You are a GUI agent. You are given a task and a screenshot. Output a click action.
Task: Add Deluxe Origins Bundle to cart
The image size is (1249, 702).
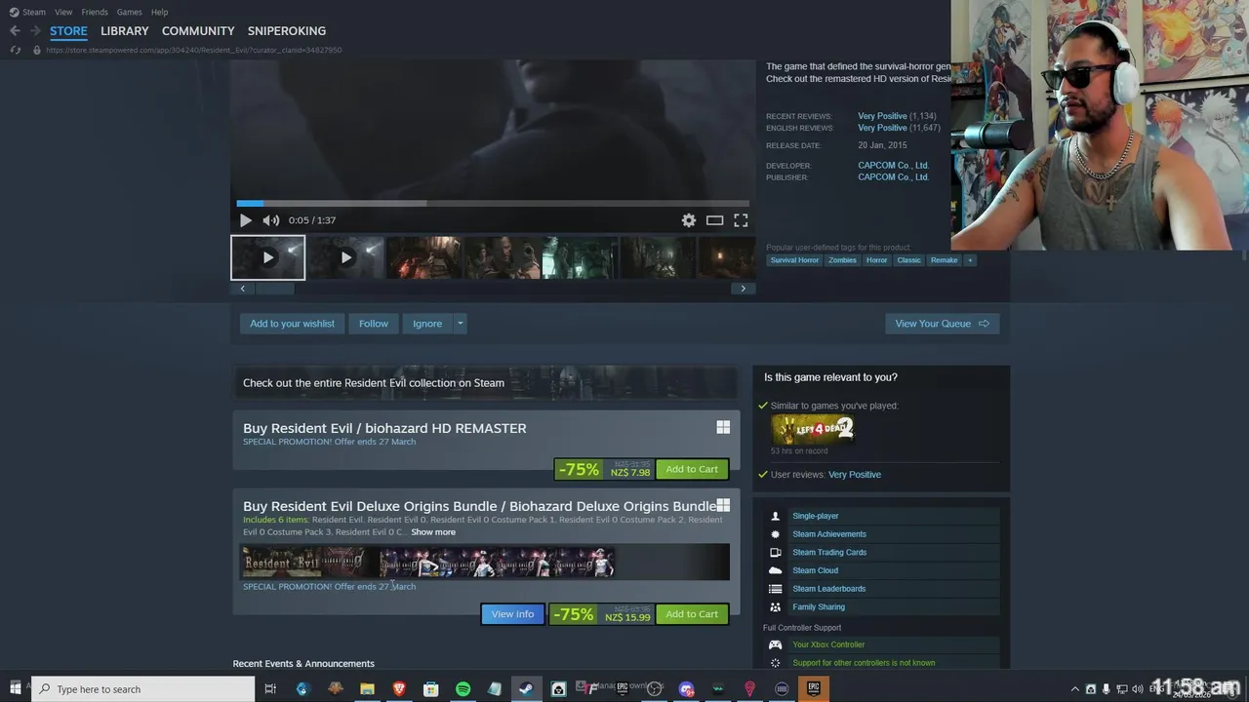tap(692, 614)
